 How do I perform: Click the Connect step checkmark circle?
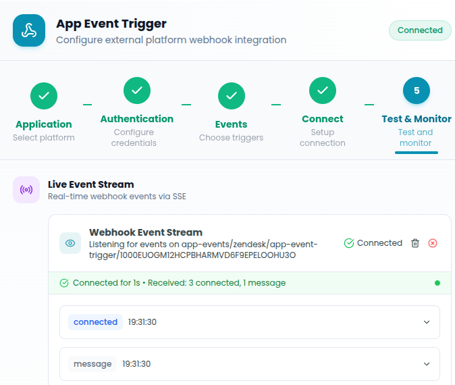[323, 91]
